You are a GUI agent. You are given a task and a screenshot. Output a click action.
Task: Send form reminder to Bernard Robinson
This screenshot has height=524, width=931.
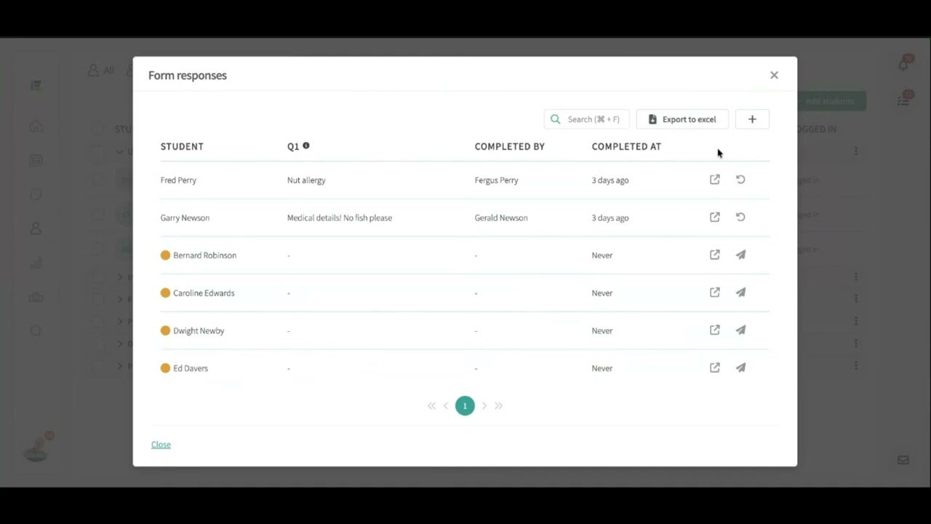click(x=740, y=255)
